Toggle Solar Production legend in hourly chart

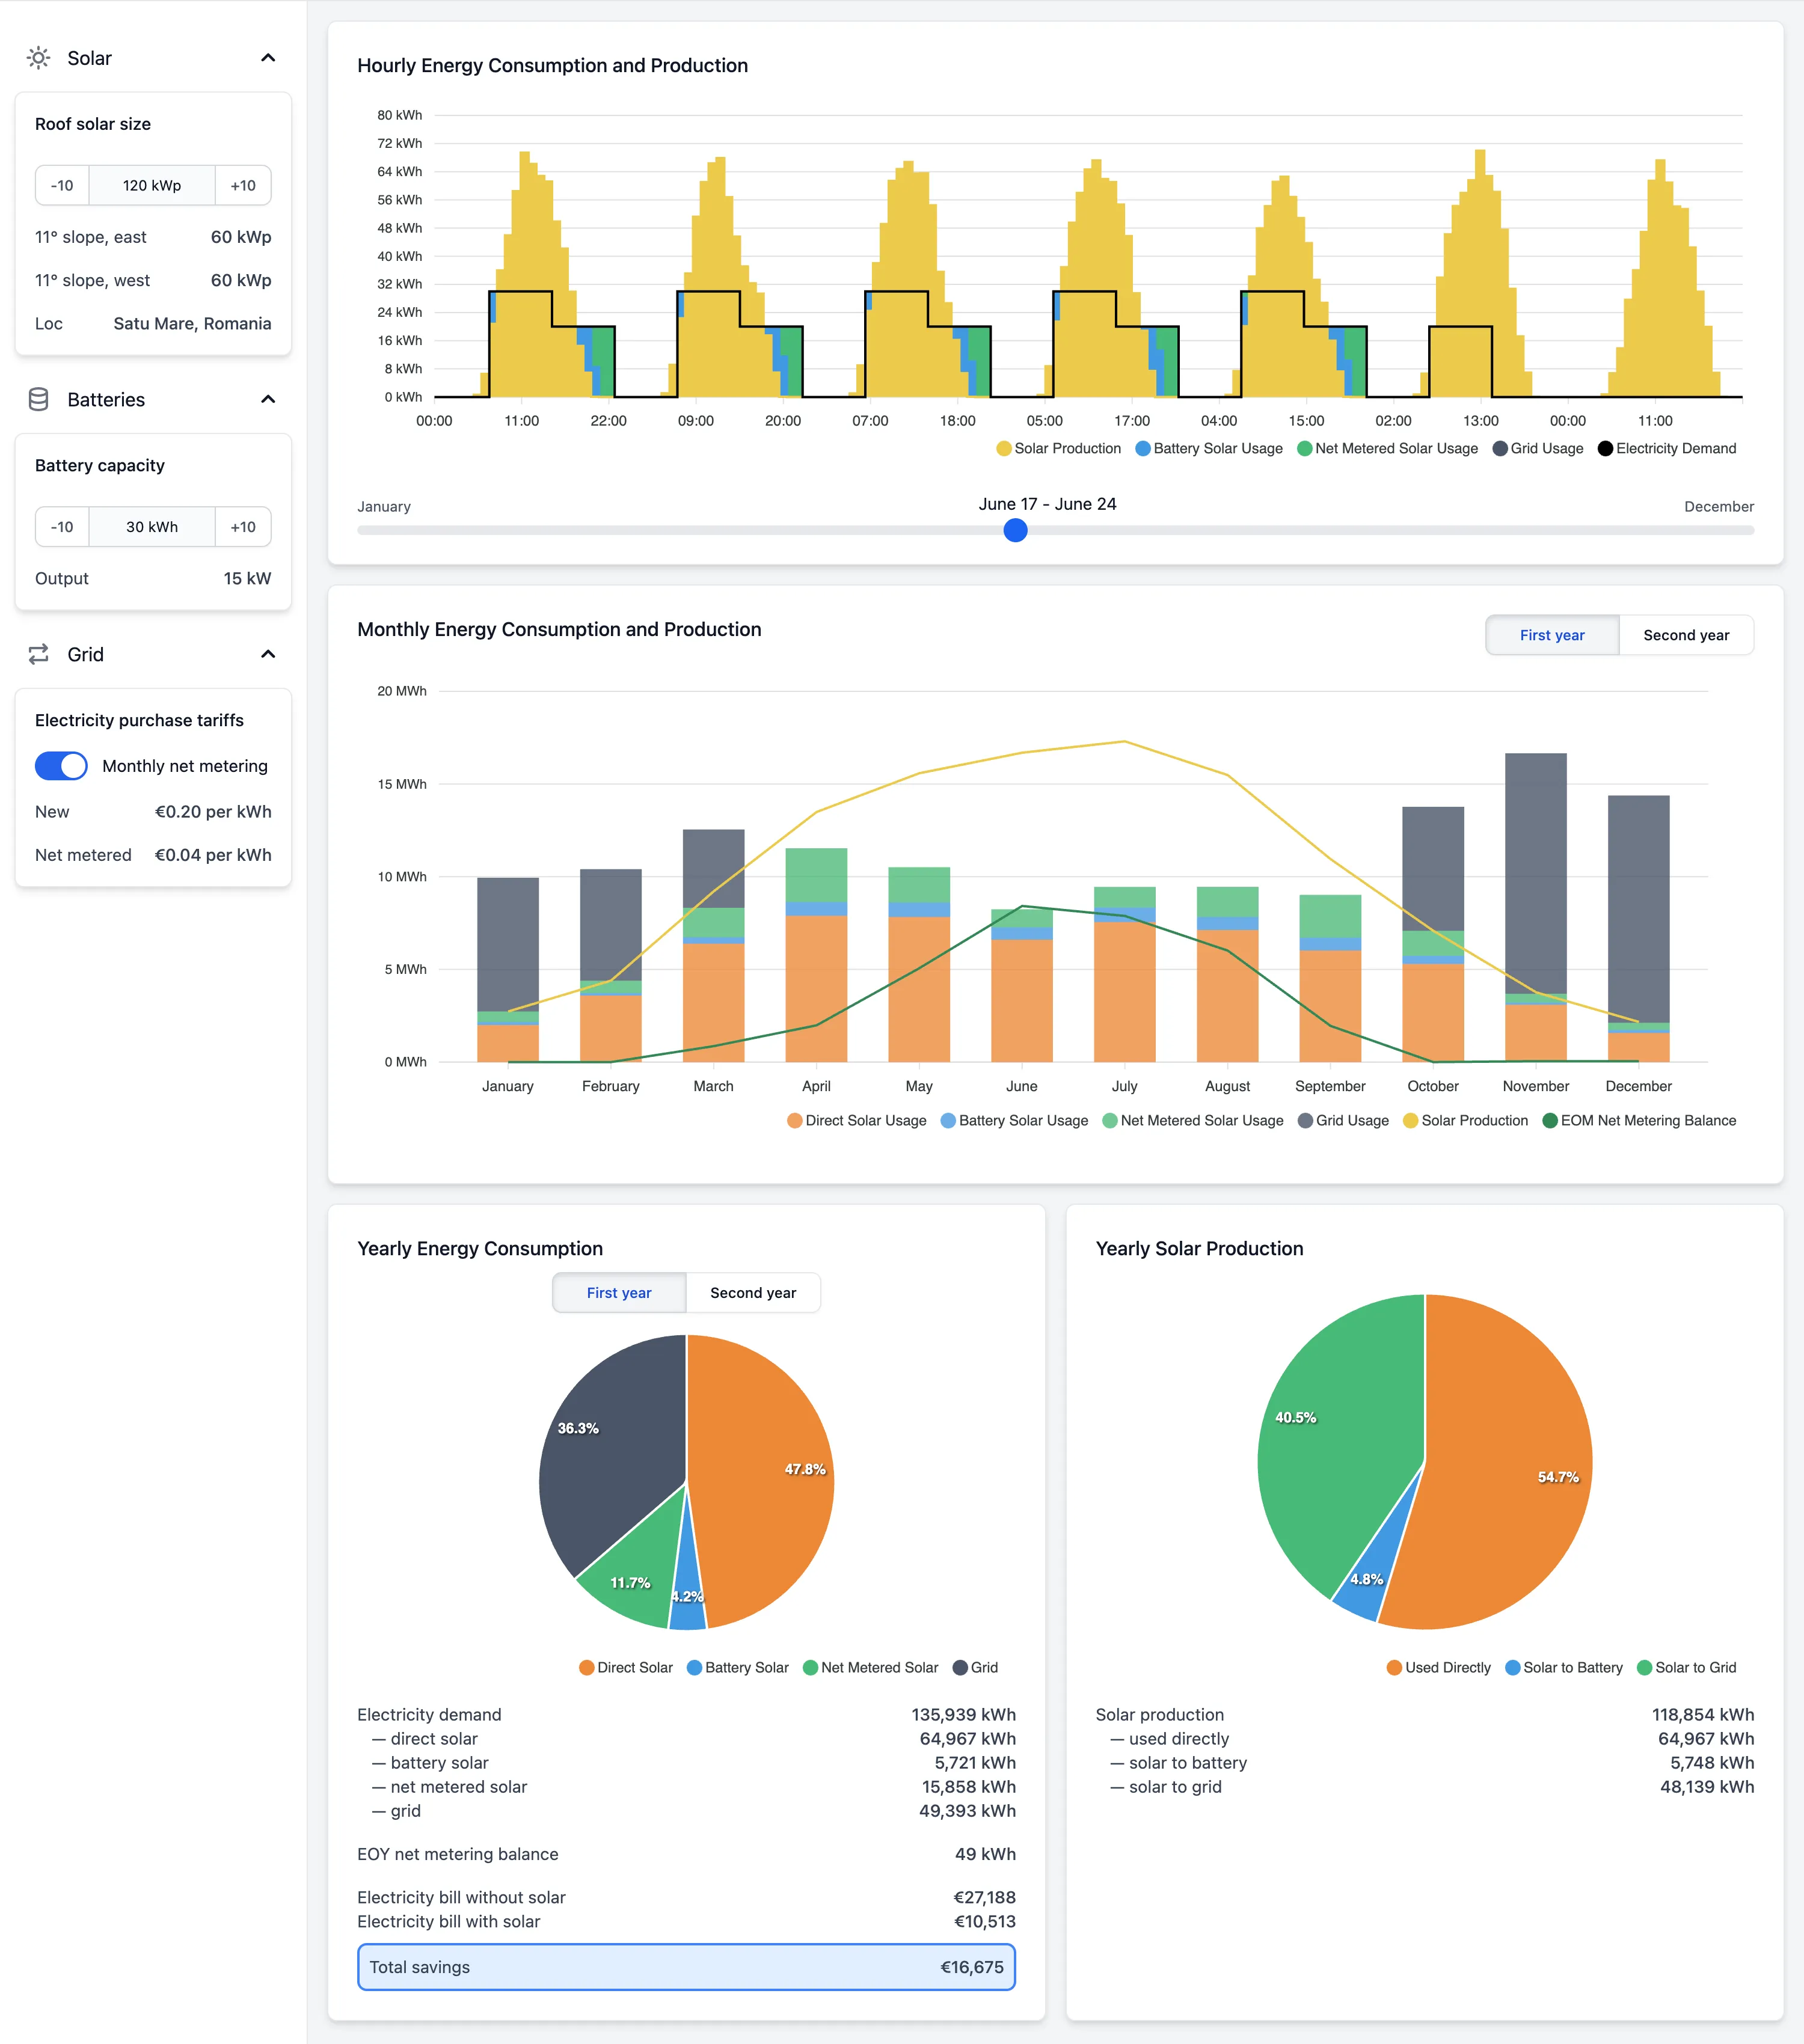[1059, 448]
